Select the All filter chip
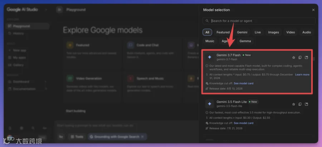 [x=207, y=32]
